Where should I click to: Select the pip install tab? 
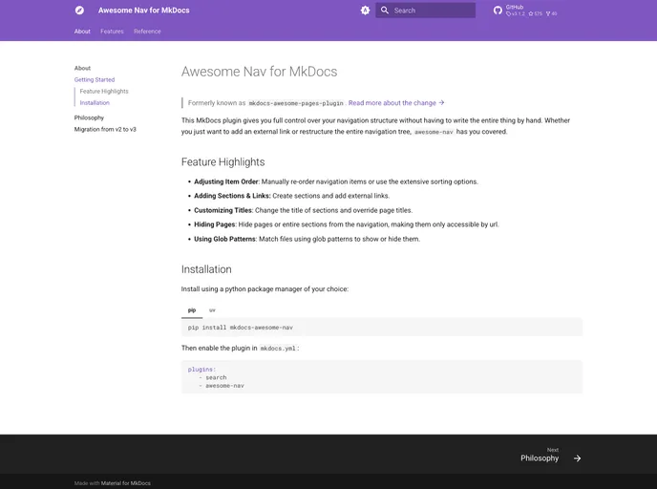click(x=192, y=310)
